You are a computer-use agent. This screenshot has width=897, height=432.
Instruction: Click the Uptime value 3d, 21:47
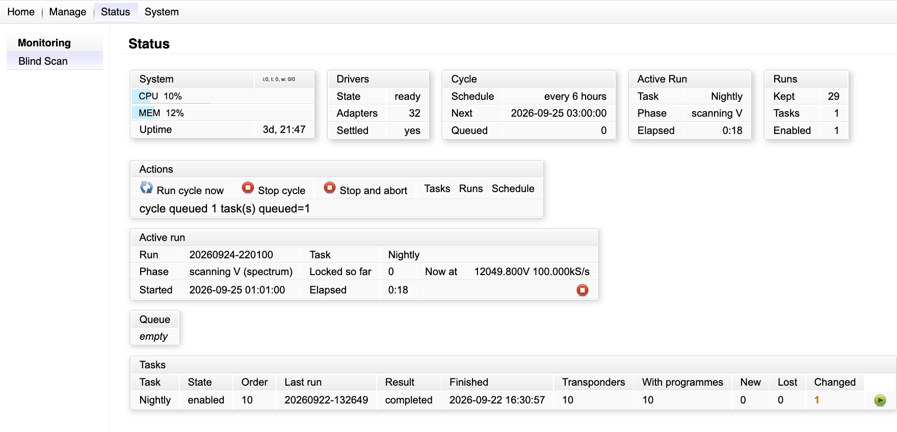[284, 129]
